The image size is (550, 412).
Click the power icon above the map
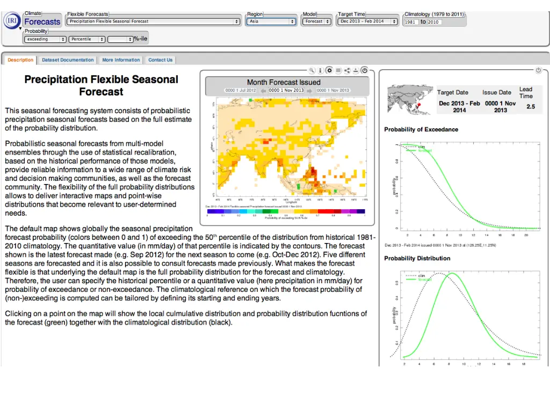pos(365,70)
